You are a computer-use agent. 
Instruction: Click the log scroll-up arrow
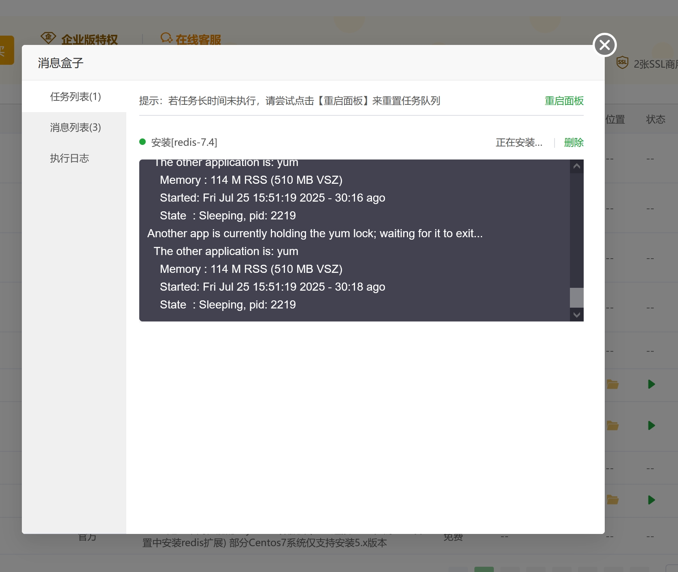[576, 166]
